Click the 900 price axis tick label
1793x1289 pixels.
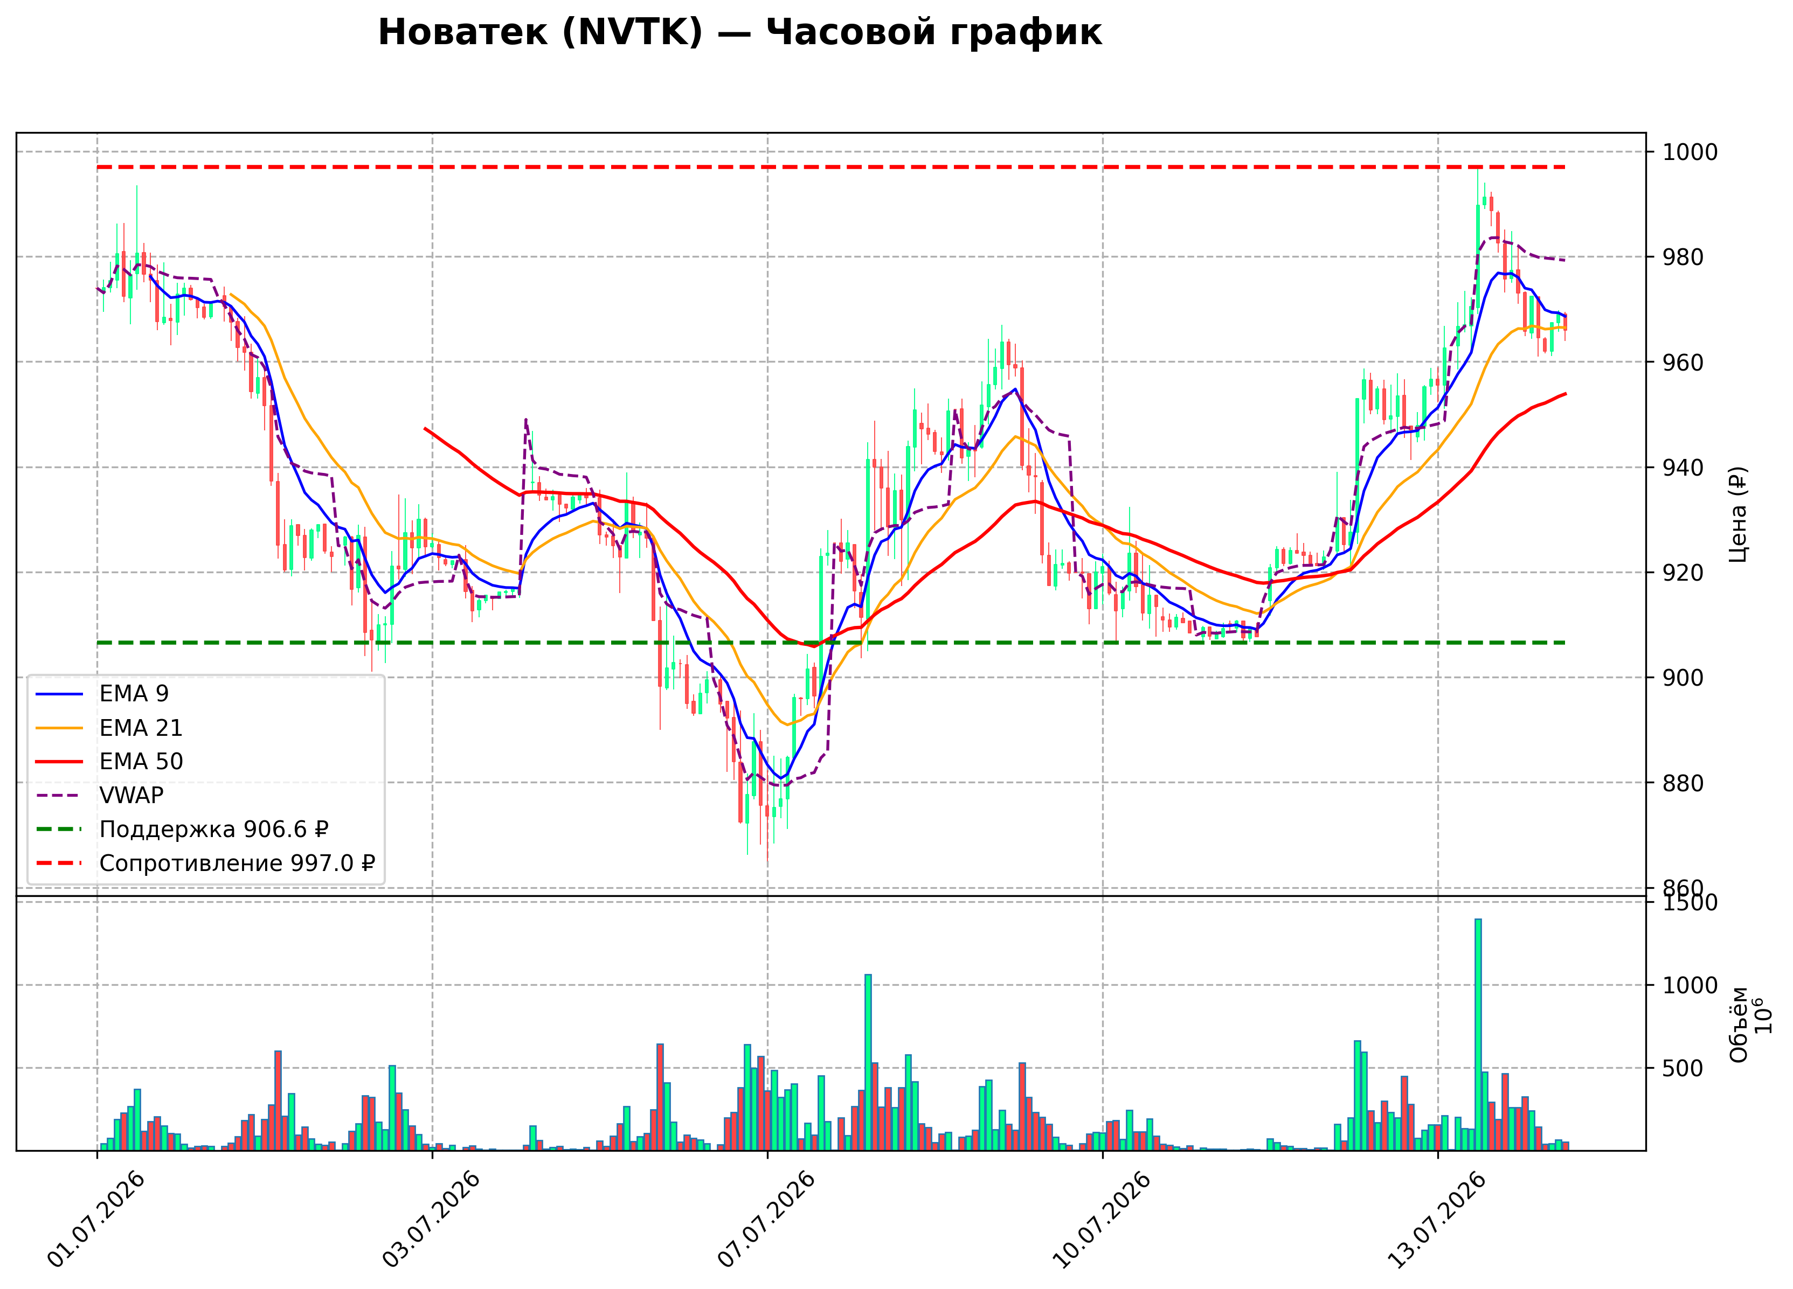(1683, 678)
